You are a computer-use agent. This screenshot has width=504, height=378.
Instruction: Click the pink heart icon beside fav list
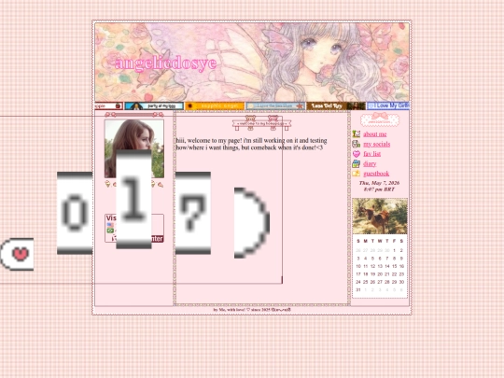tap(357, 154)
